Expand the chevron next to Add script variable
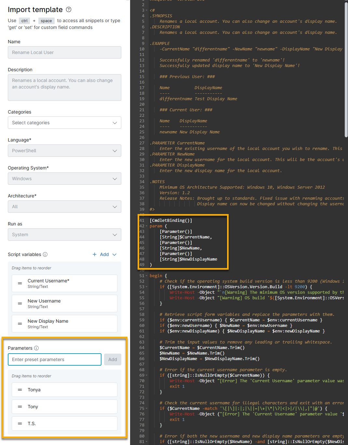This screenshot has height=445, width=348. pos(114,254)
